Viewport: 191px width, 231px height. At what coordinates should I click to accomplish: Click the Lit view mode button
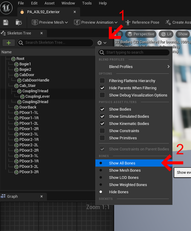[x=166, y=34]
